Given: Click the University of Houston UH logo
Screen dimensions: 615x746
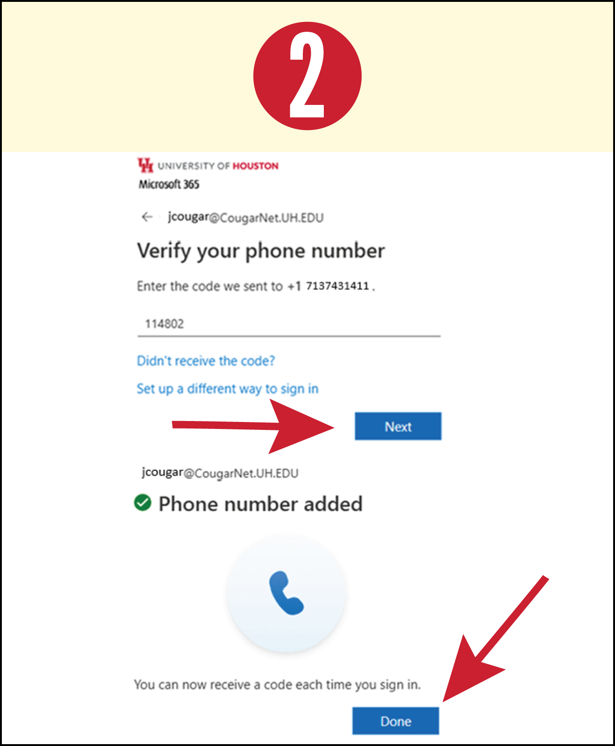Looking at the screenshot, I should point(145,166).
